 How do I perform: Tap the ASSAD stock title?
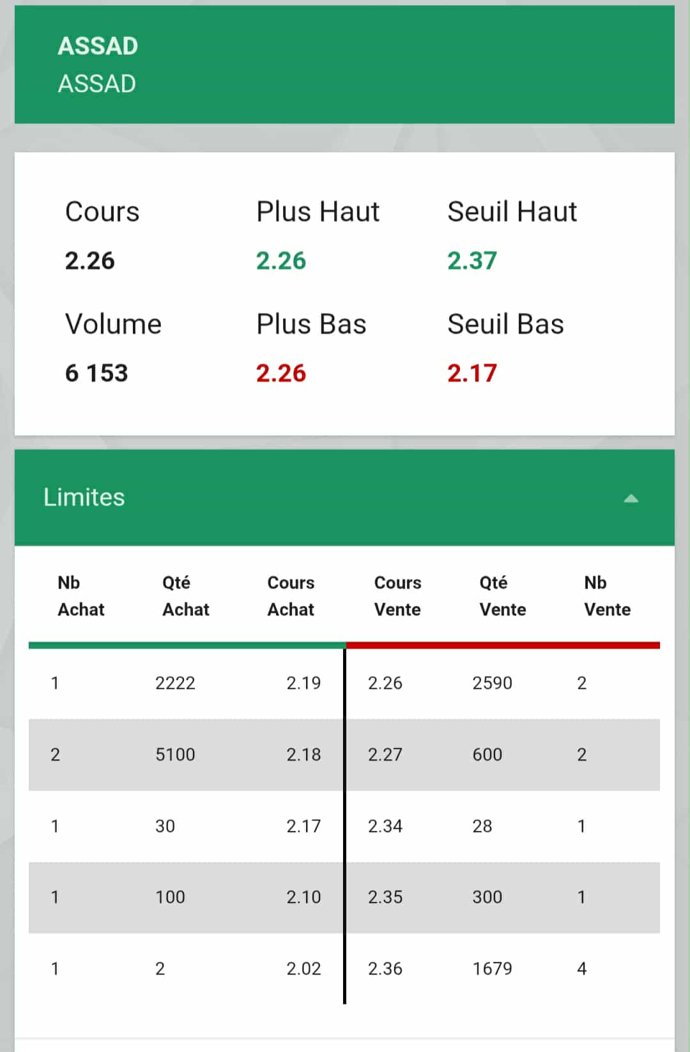(x=98, y=46)
